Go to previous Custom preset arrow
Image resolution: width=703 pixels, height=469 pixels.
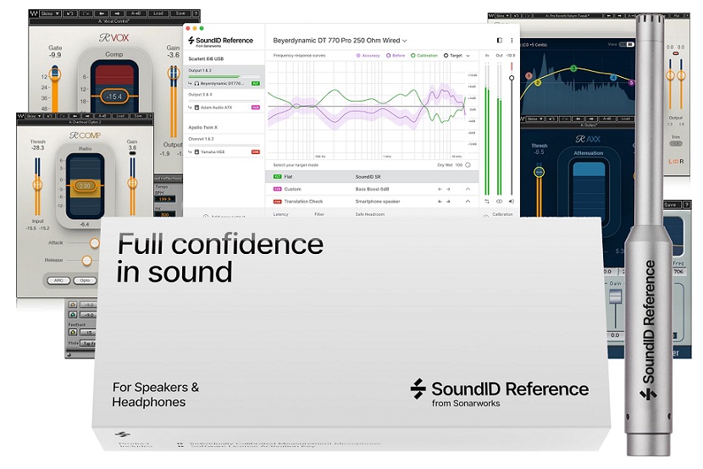point(440,189)
